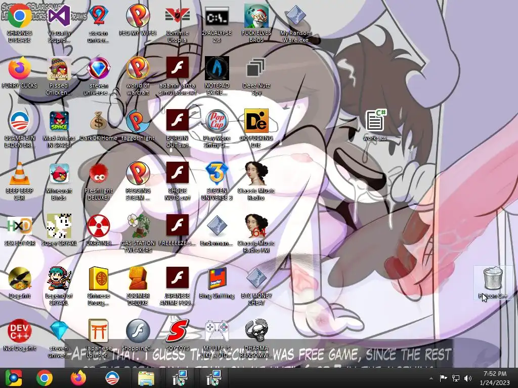Viewport: 518px width, 388px height.
Task: Open the DHARMA RANSOMW... skull icon
Action: tap(256, 339)
